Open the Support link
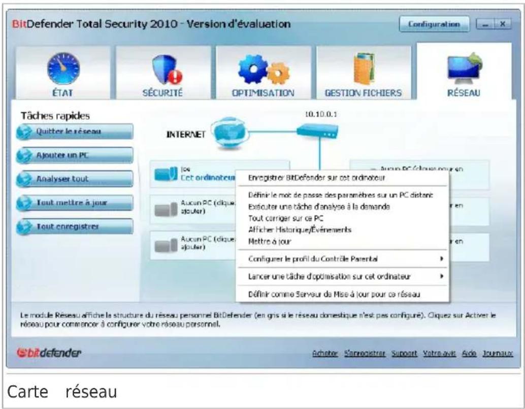The image size is (525, 409). [x=405, y=354]
